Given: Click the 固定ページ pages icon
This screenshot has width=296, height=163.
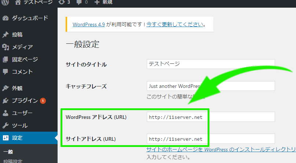Looking at the screenshot, I should pos(6,59).
